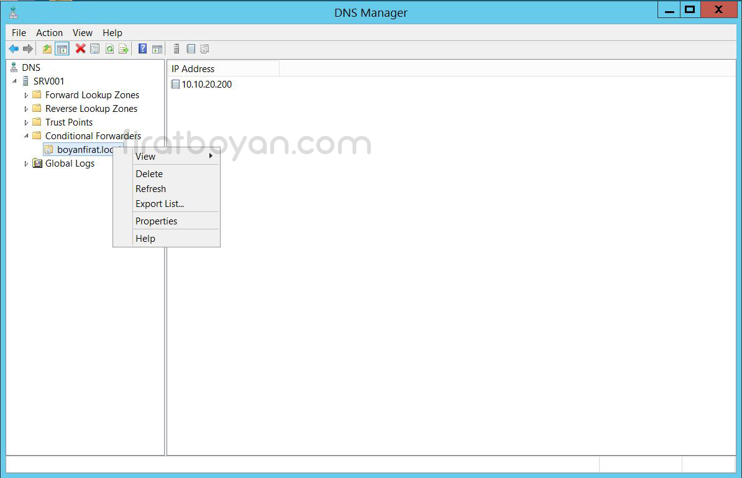Click the notebook record toolbar icon
Screen dimensions: 742x478
(x=191, y=48)
